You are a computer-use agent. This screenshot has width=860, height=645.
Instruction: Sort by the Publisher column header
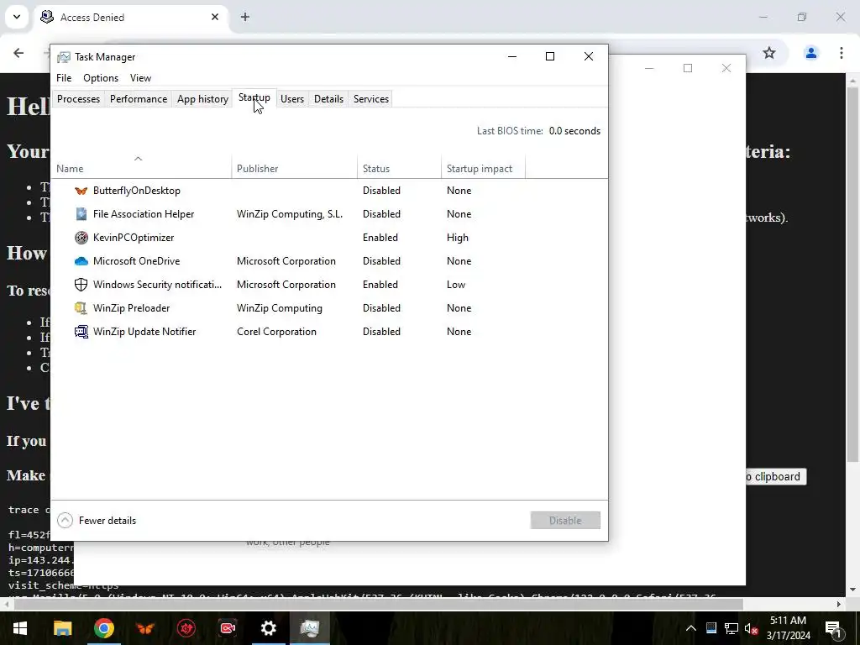(x=295, y=168)
